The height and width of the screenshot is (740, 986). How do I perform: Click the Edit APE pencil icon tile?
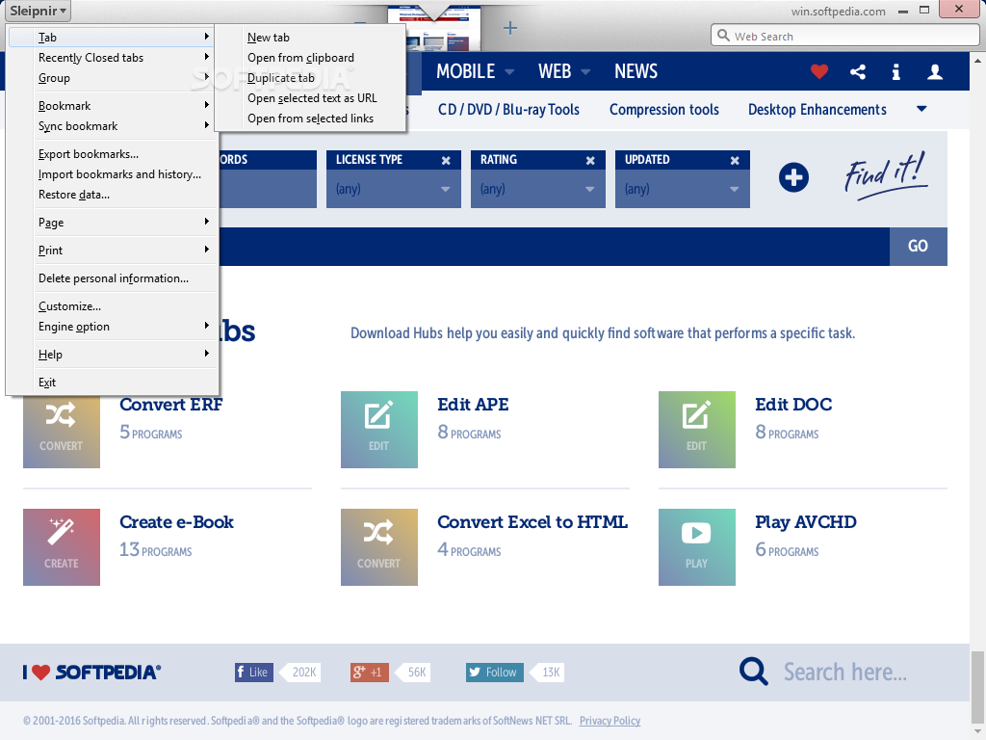[x=379, y=430]
